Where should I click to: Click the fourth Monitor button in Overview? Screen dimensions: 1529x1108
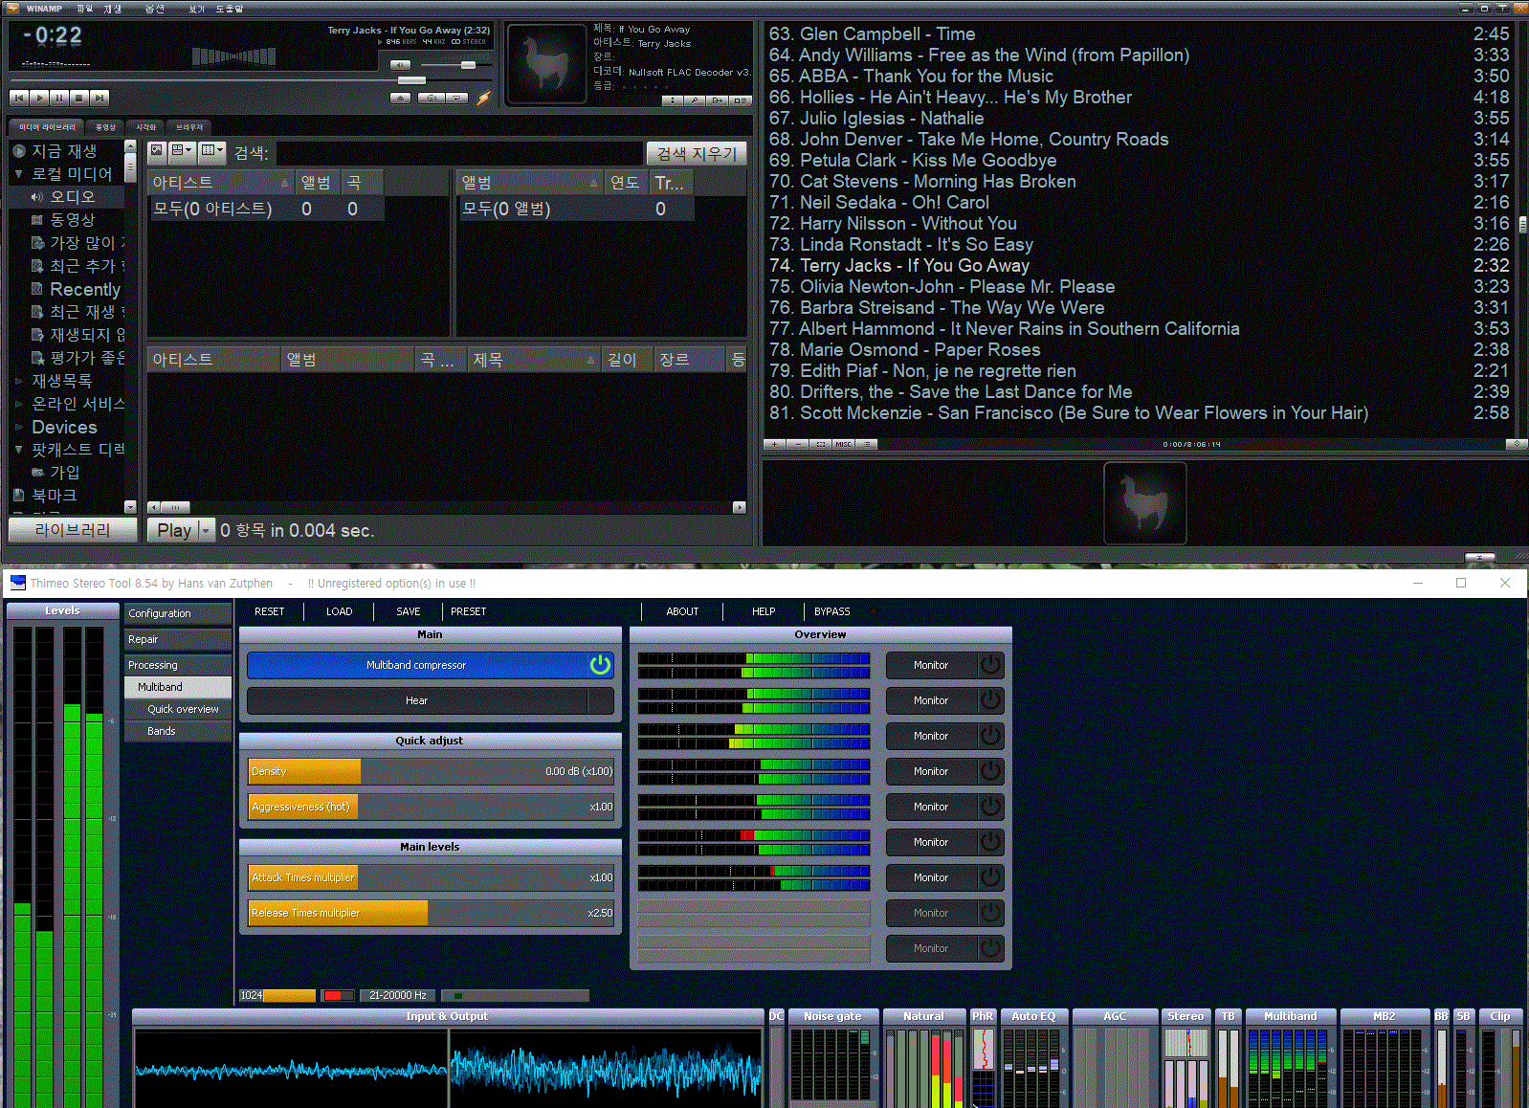point(931,771)
